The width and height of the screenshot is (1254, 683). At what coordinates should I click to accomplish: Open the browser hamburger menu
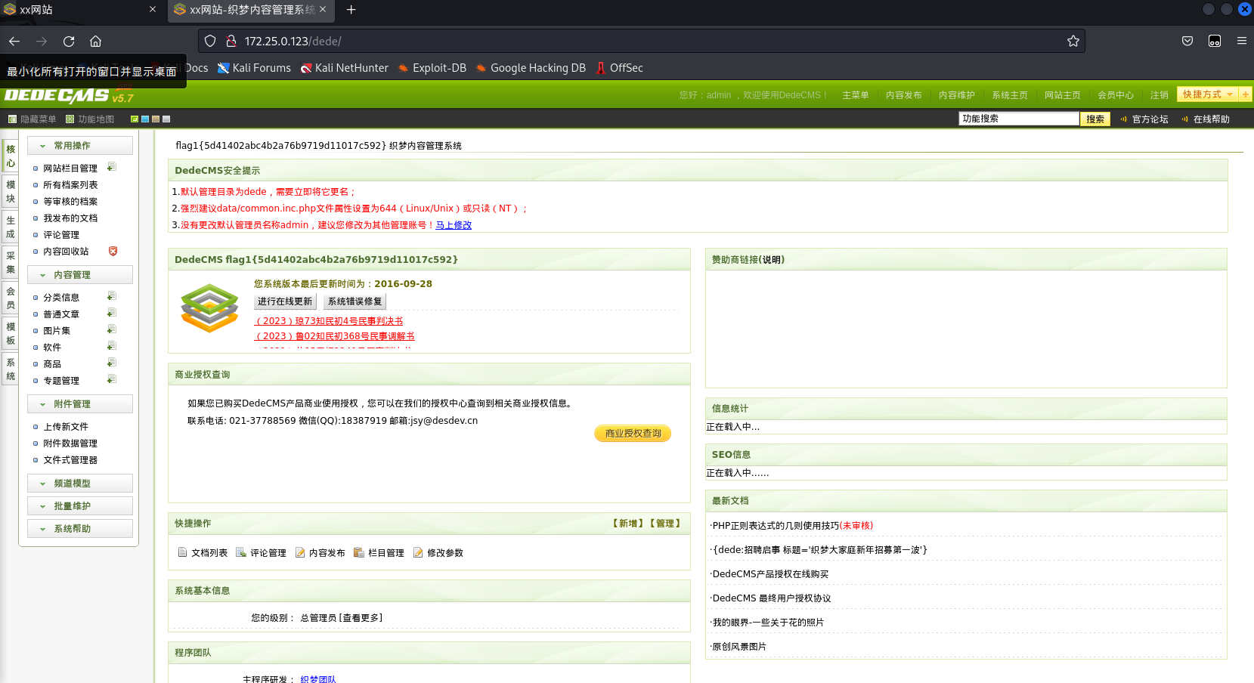[x=1242, y=41]
